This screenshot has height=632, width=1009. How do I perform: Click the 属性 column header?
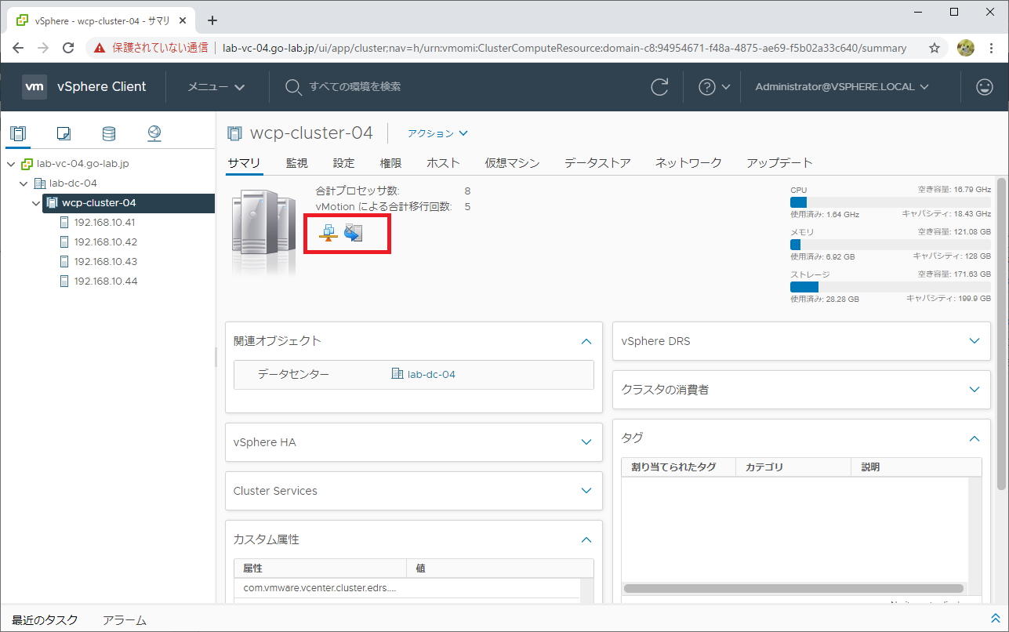point(320,568)
